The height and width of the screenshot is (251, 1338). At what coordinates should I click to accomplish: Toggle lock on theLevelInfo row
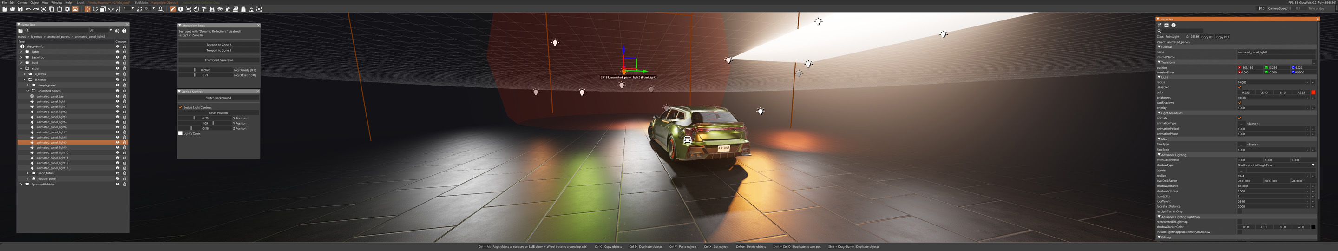125,47
